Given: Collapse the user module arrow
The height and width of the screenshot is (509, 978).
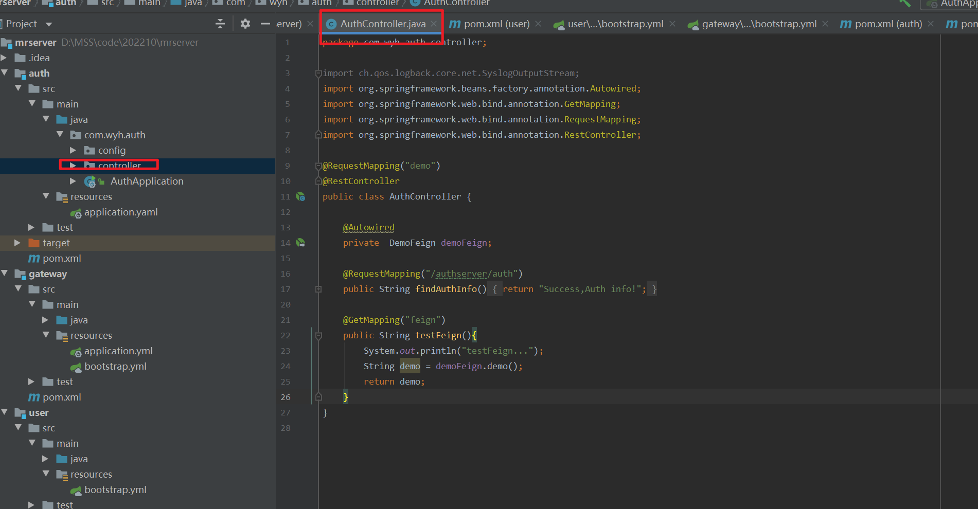Looking at the screenshot, I should tap(5, 412).
